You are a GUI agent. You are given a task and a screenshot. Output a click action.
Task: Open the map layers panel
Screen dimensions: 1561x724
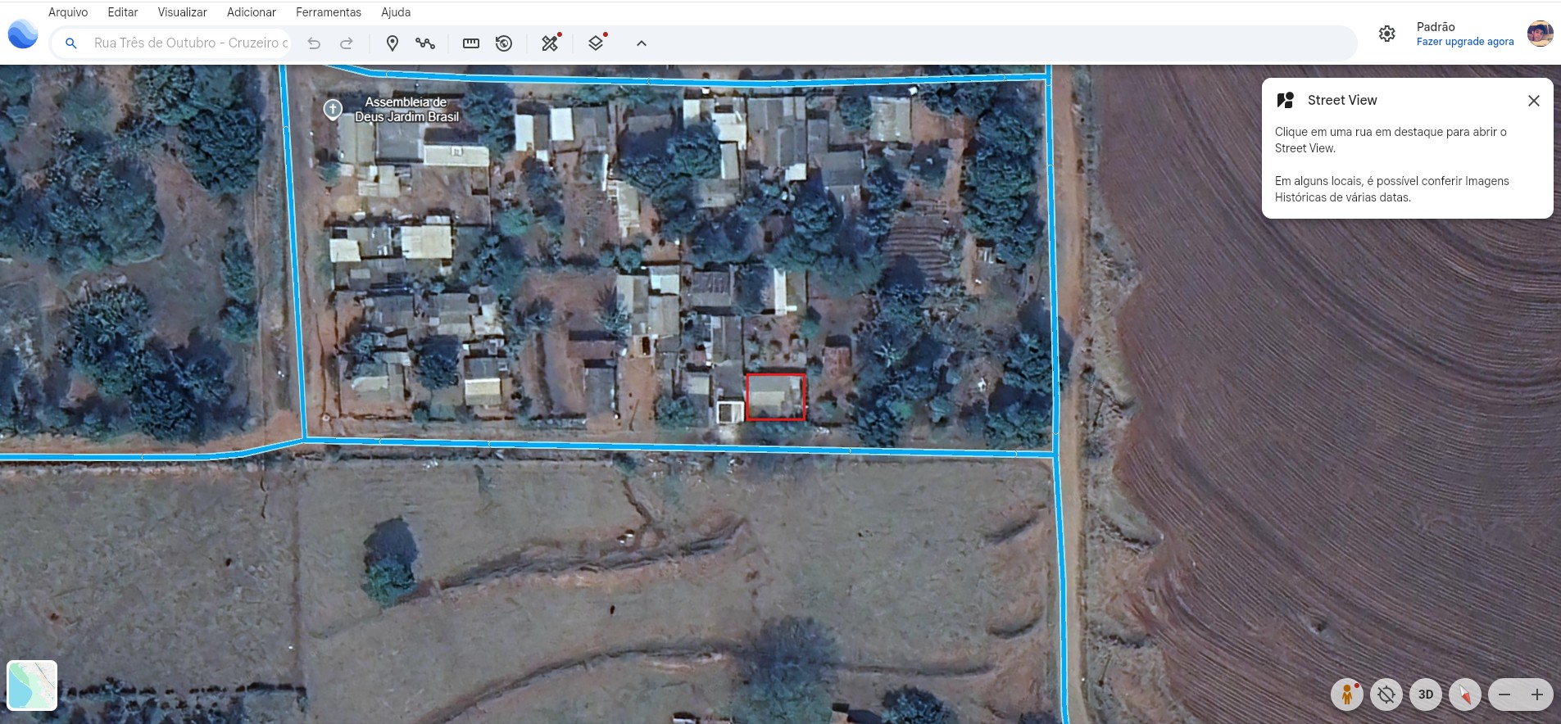[x=597, y=43]
